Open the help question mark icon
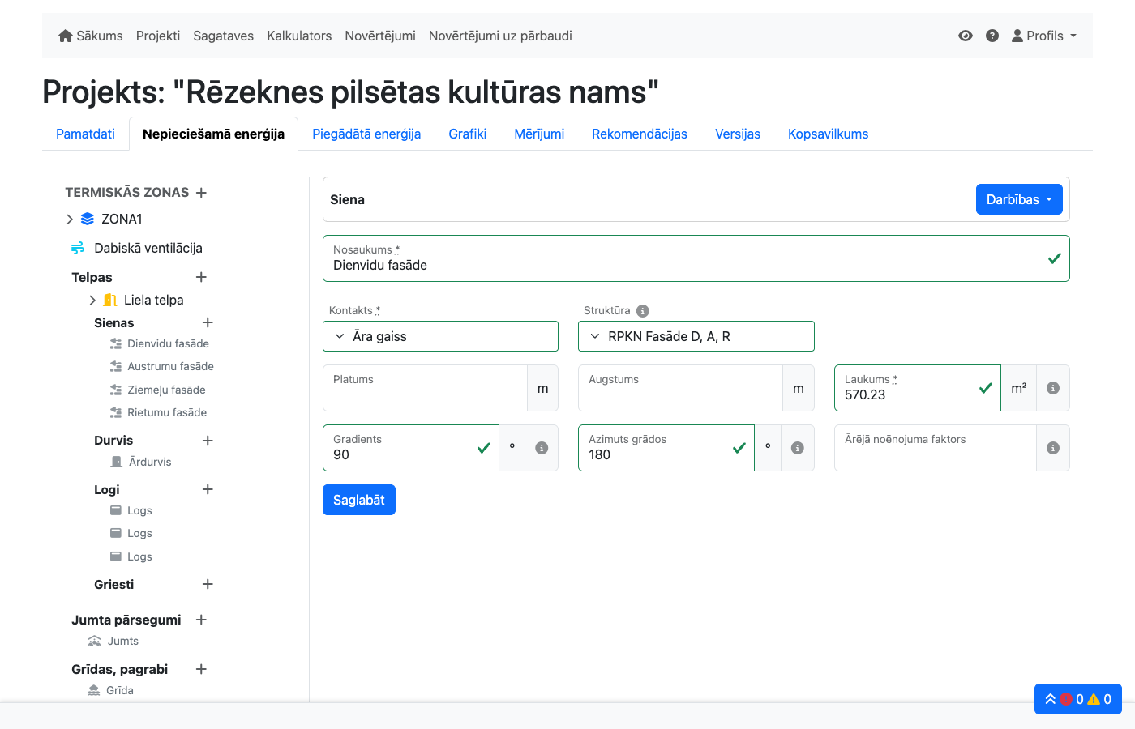 992,36
